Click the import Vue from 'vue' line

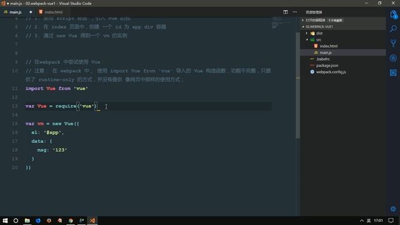(x=57, y=89)
